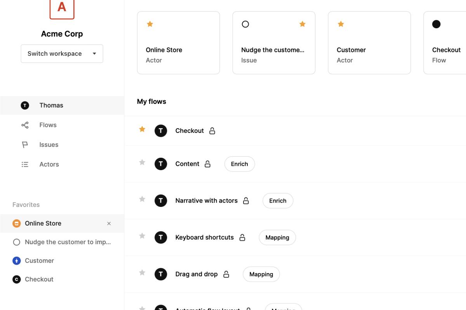Click the black circle icon on Checkout card
466x310 pixels.
tap(436, 24)
